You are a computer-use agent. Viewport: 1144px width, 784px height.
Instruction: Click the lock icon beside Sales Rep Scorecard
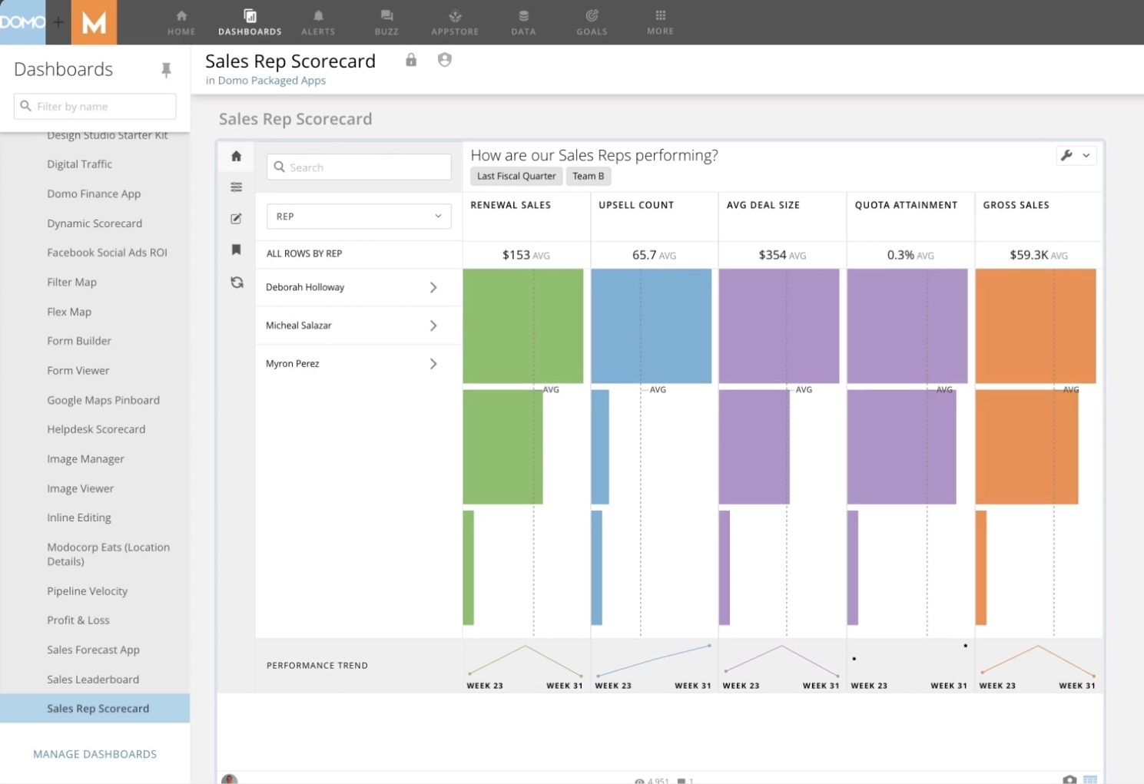[410, 60]
